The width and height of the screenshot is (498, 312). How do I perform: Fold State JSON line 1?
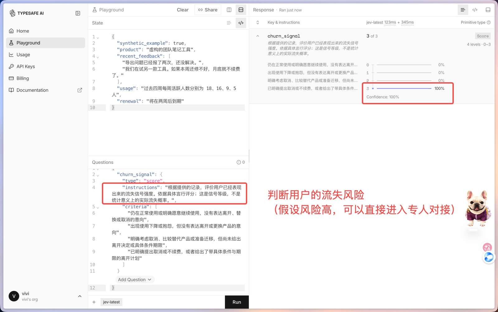pyautogui.click(x=98, y=38)
